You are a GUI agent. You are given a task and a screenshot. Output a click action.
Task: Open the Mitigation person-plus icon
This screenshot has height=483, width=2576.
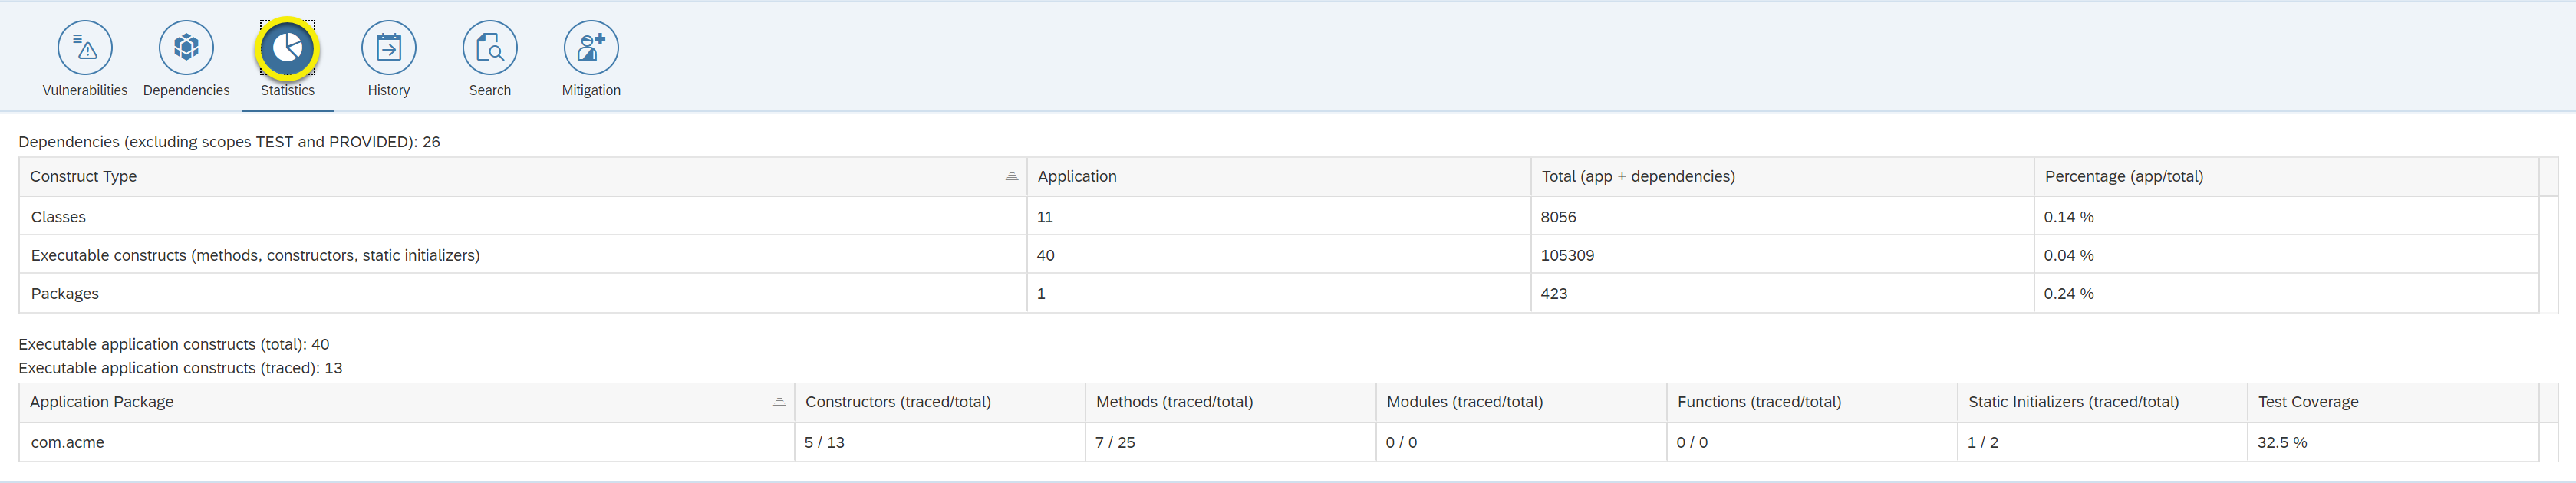pyautogui.click(x=591, y=47)
